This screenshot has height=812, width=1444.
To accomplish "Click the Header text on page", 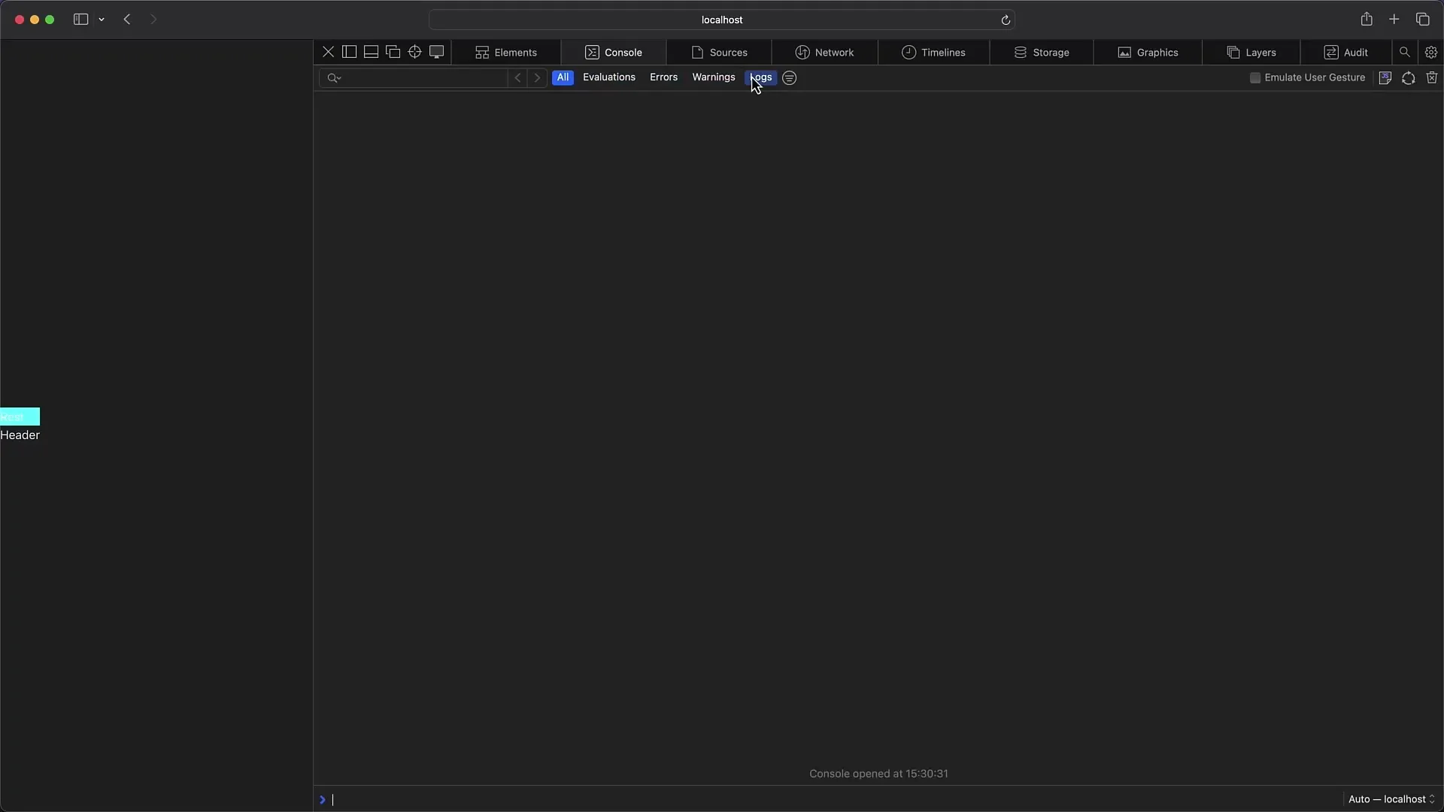I will [20, 435].
